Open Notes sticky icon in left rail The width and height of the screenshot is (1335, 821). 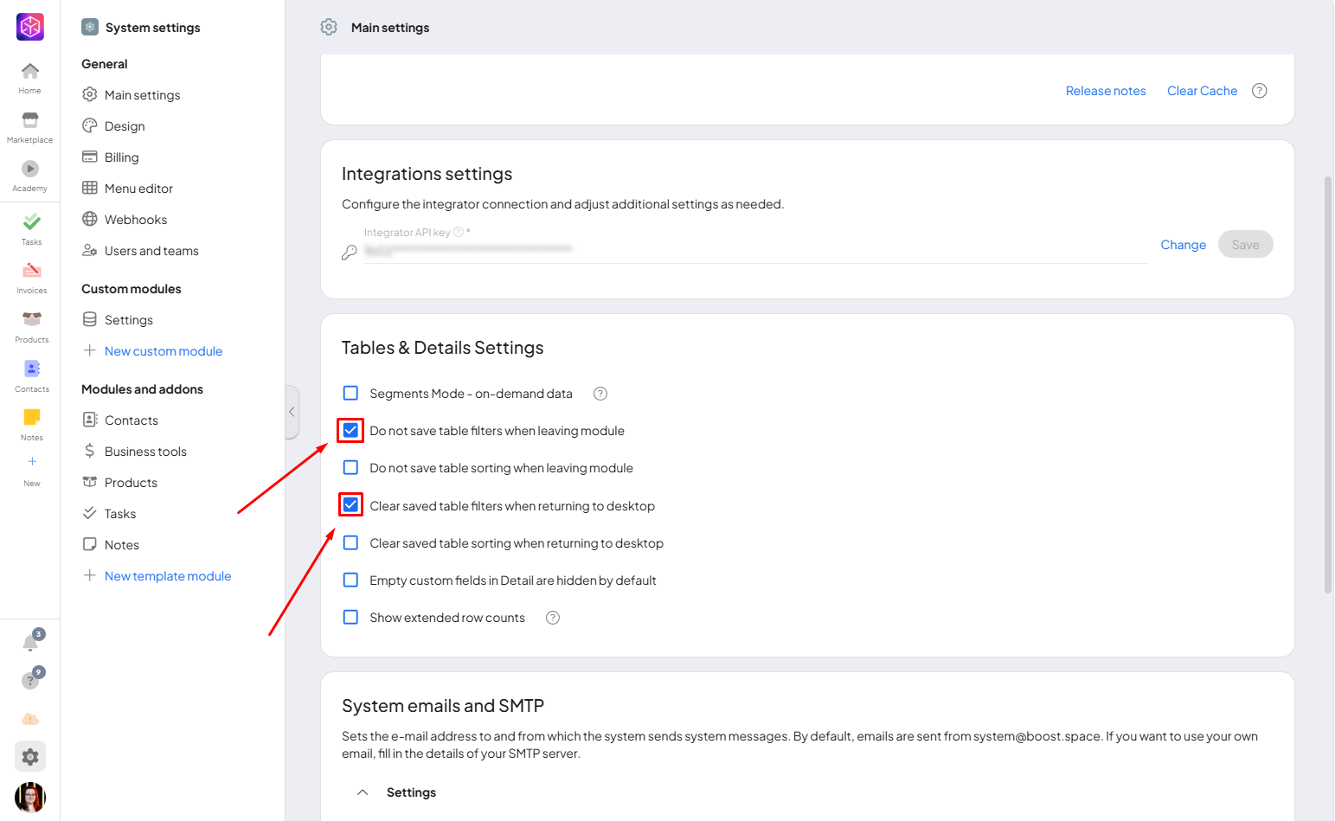coord(31,418)
